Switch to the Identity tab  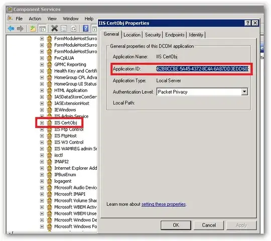click(x=196, y=35)
